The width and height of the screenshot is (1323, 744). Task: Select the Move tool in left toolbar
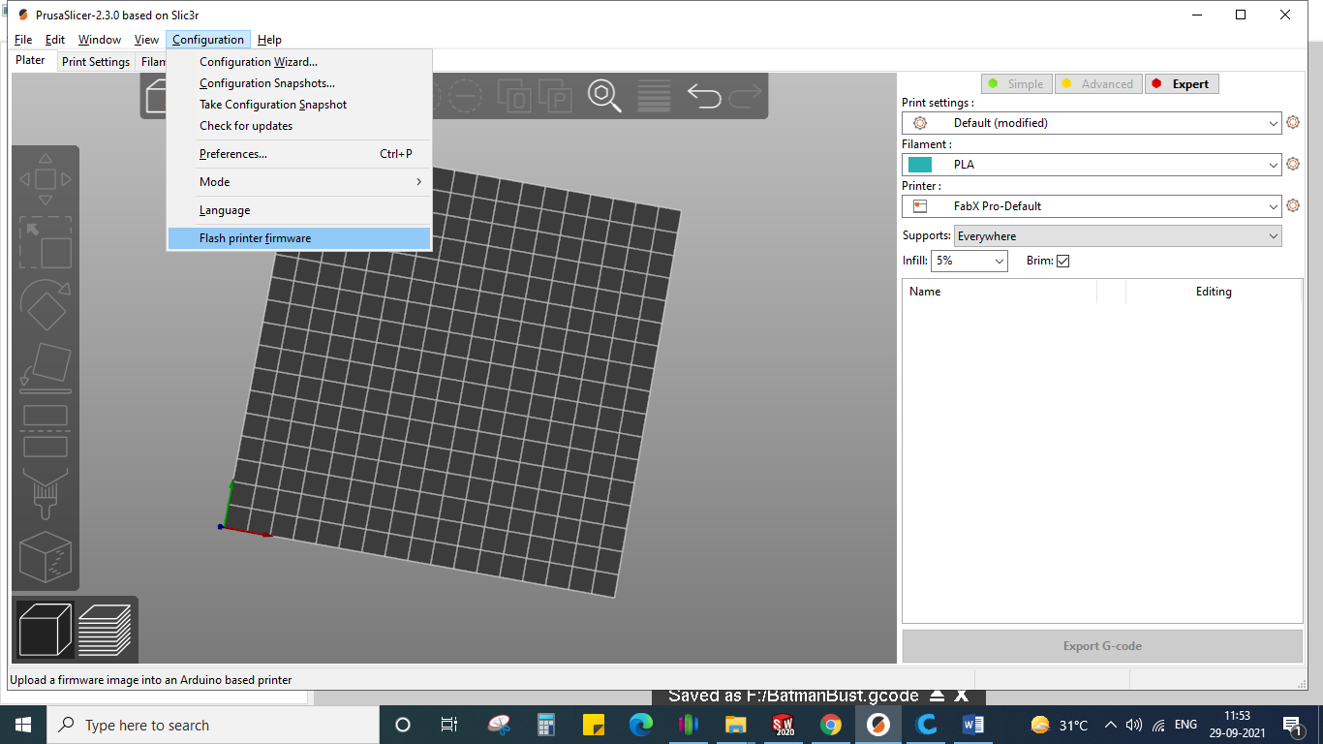[x=46, y=179]
